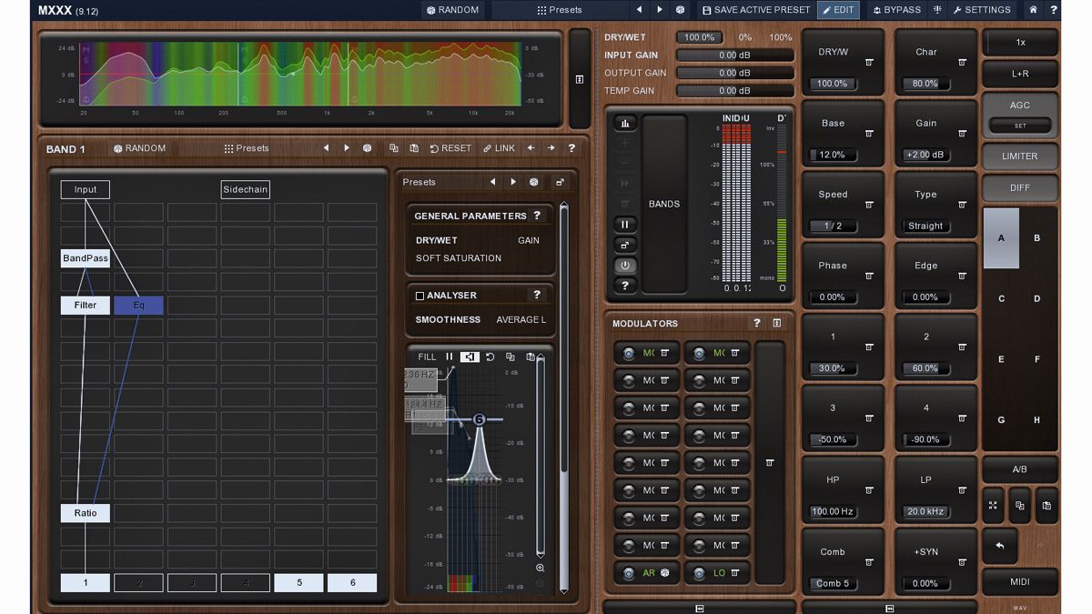Expand the spectrum panel side button

[x=580, y=79]
